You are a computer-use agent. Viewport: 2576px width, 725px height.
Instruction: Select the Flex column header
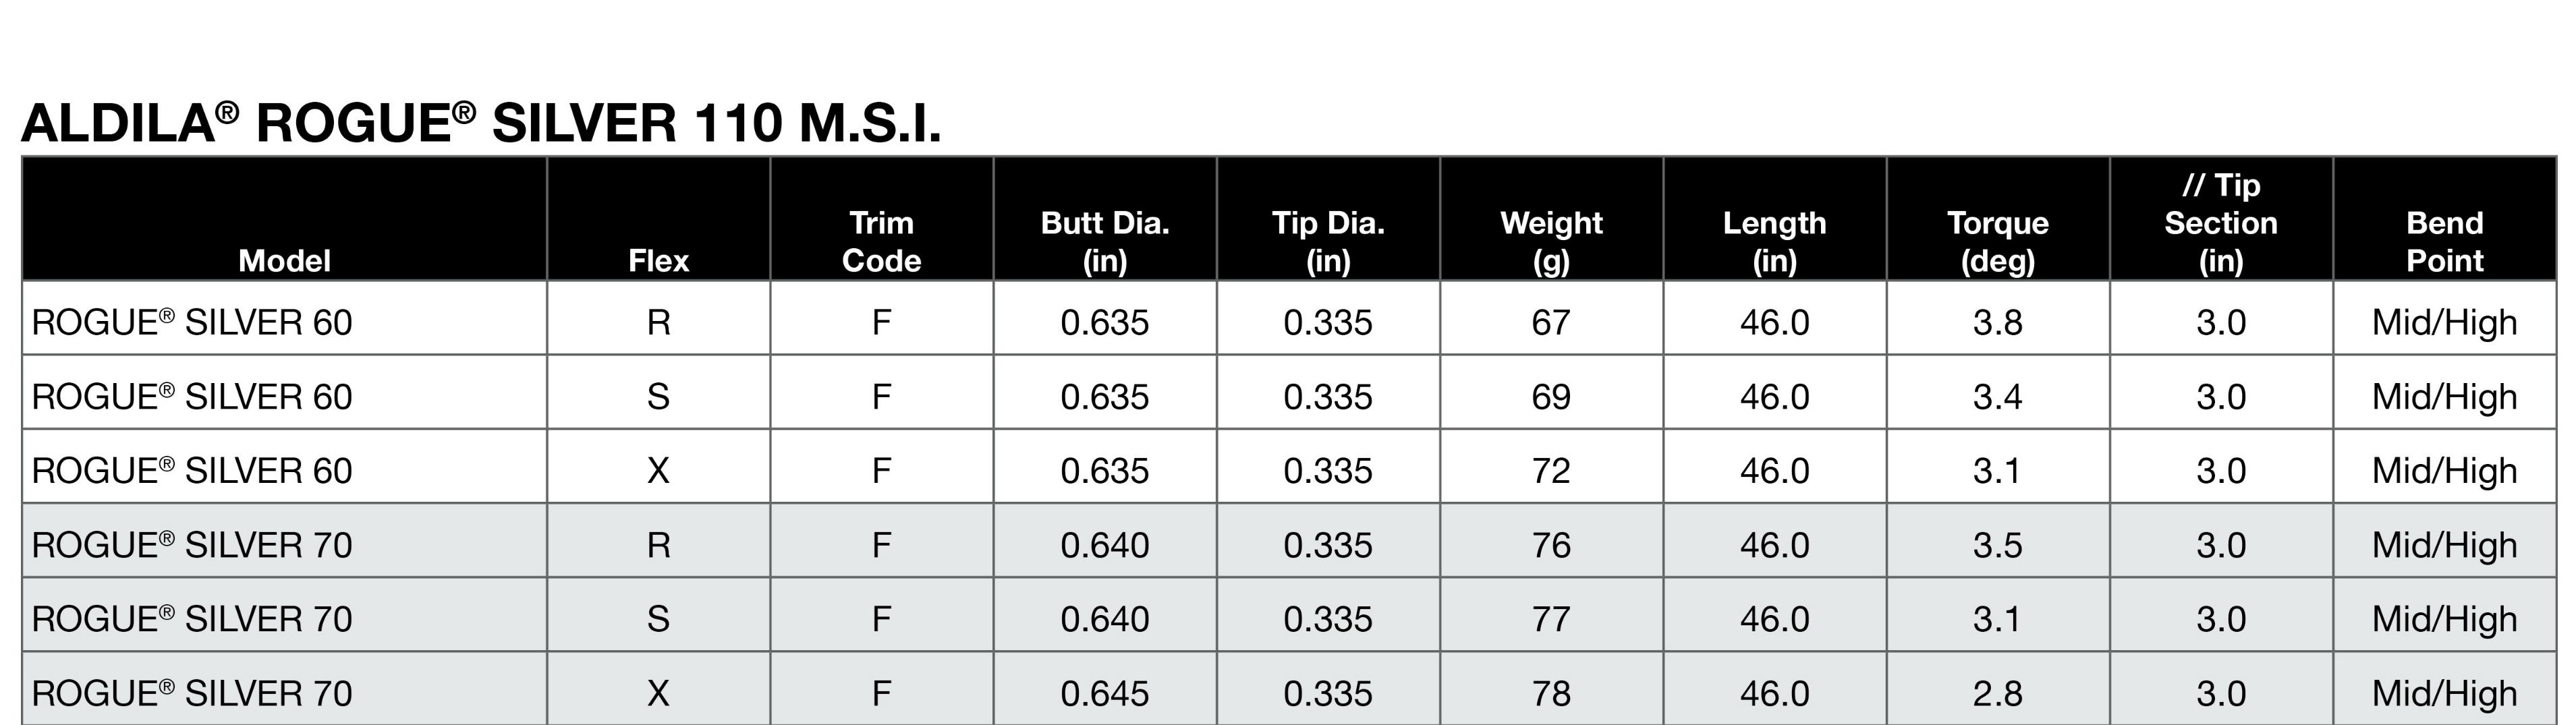(x=658, y=261)
